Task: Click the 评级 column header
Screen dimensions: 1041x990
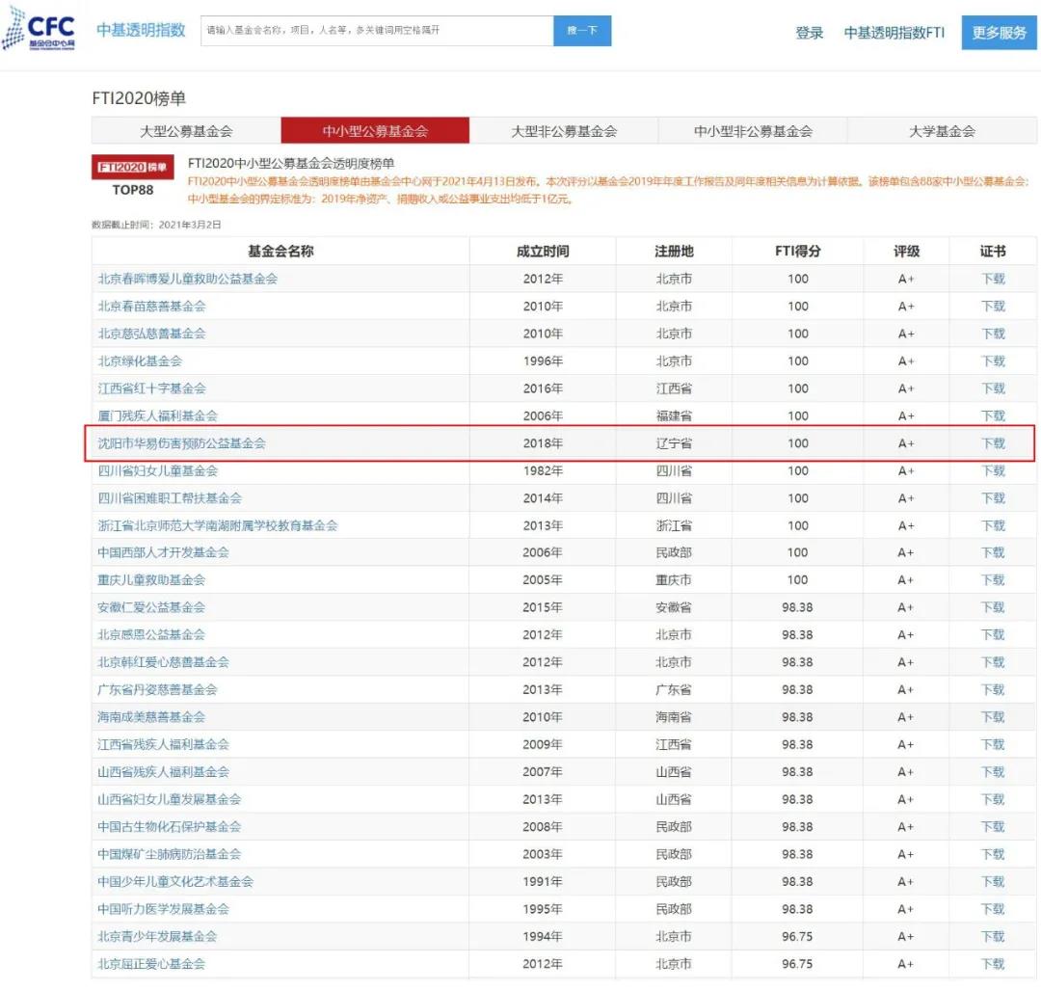Action: tap(906, 251)
